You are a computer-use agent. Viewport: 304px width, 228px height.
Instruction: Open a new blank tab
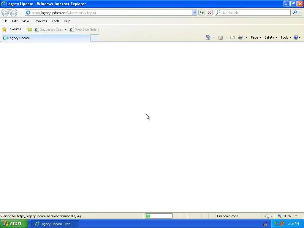pos(95,38)
